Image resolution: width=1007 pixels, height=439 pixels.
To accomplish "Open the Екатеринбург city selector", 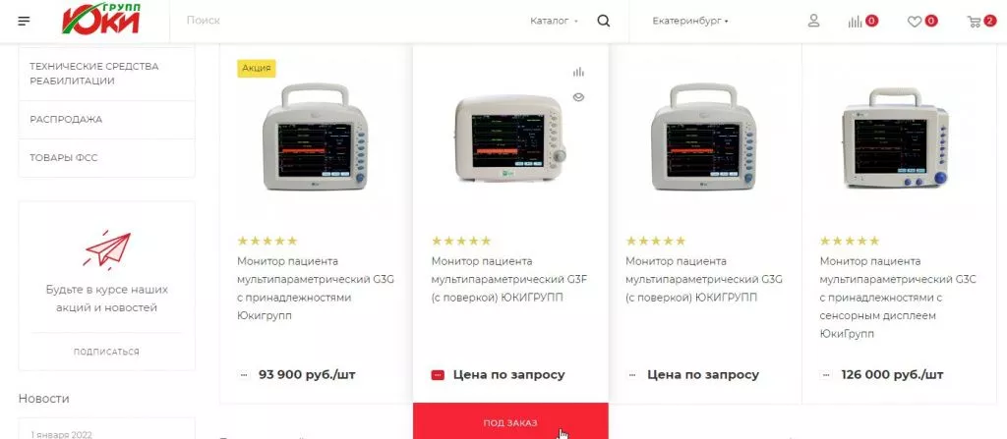I will (690, 21).
